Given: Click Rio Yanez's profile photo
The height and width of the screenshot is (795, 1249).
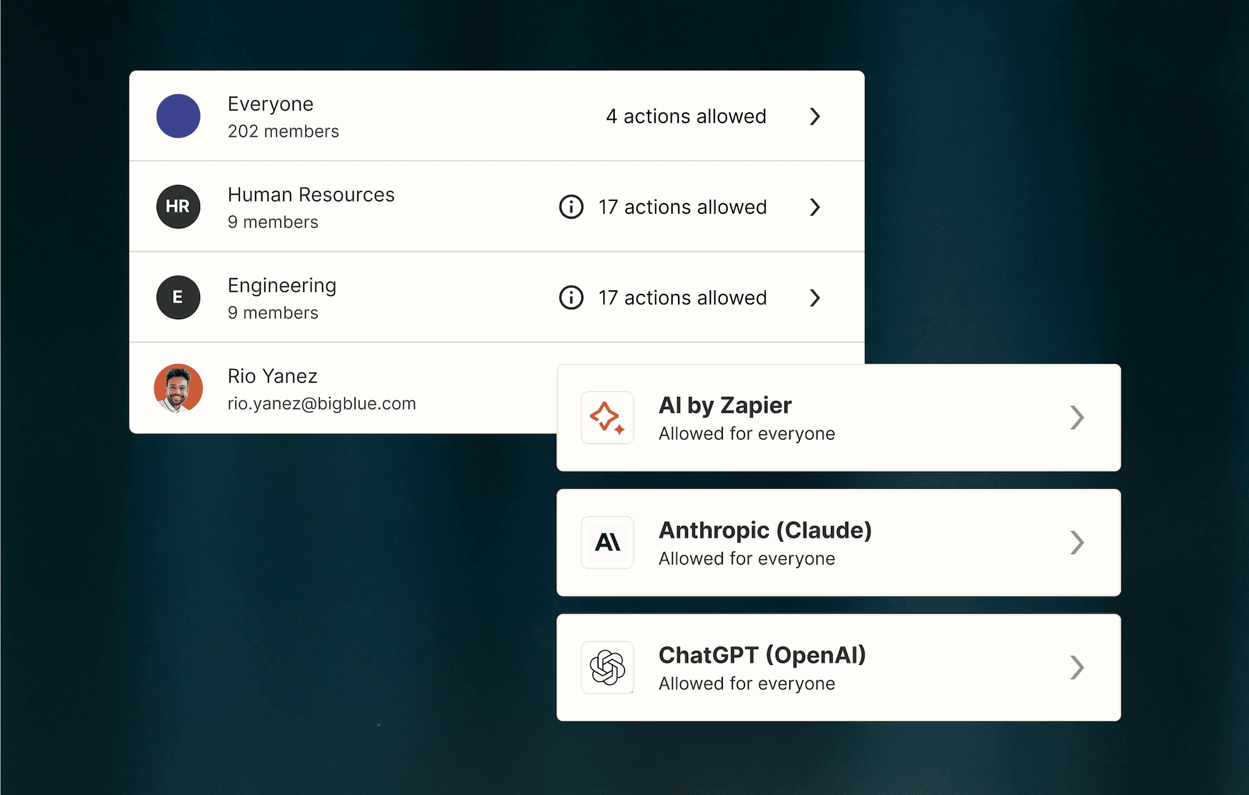Looking at the screenshot, I should 178,388.
